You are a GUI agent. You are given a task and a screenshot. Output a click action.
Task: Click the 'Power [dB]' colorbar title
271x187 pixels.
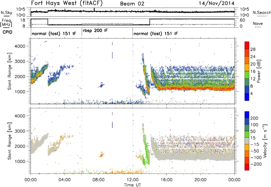pyautogui.click(x=258, y=71)
